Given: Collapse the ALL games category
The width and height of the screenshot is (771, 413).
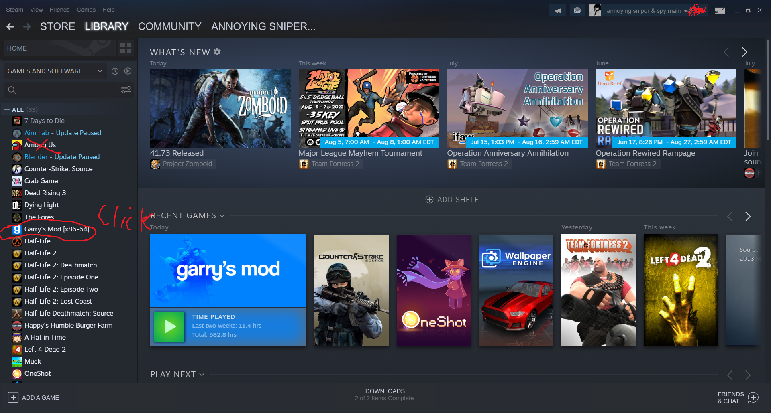Looking at the screenshot, I should (7, 110).
